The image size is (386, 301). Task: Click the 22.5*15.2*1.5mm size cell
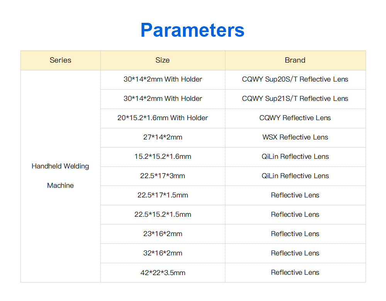[x=163, y=214]
